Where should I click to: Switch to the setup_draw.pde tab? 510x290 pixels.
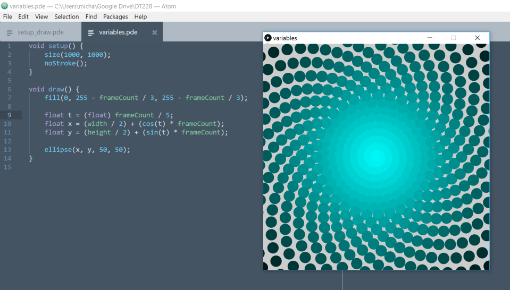[40, 32]
